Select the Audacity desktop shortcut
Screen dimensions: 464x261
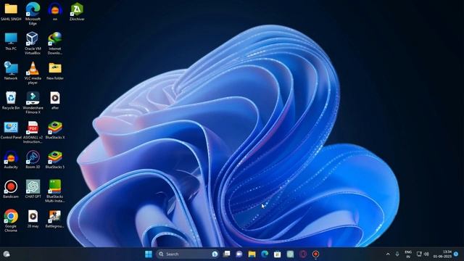coord(11,159)
